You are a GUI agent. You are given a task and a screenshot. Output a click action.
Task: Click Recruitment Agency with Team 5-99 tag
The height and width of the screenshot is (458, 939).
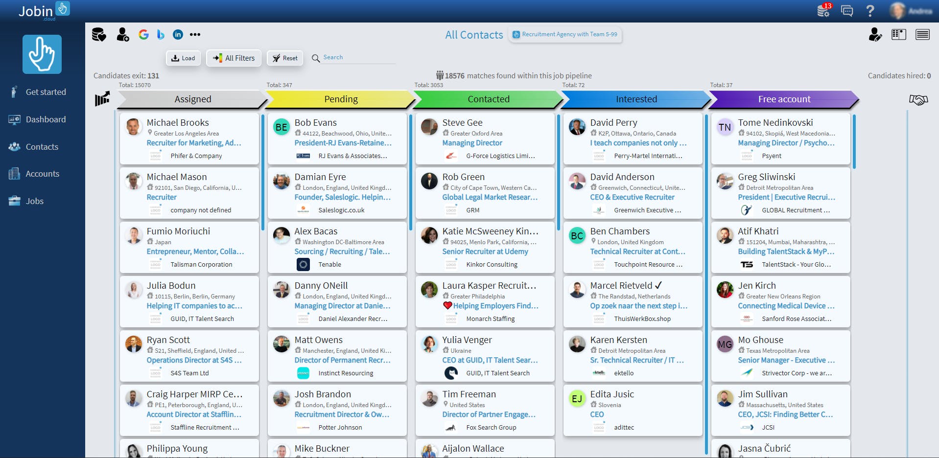[565, 34]
